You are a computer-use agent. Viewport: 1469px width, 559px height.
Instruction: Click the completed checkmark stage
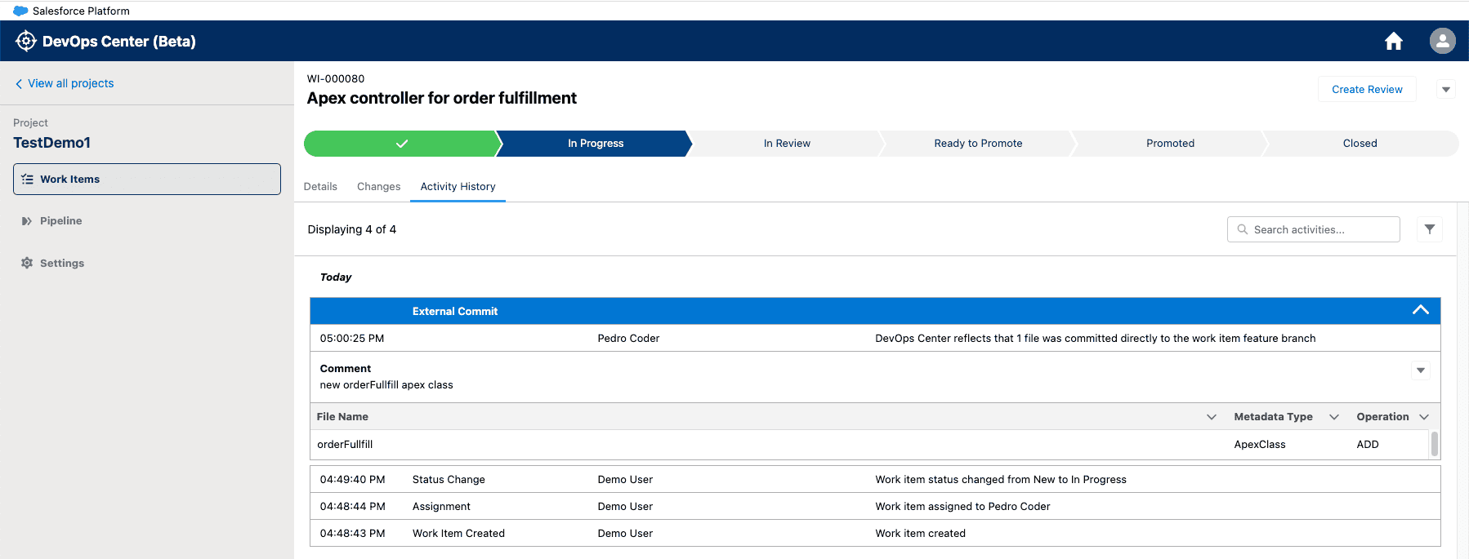pyautogui.click(x=401, y=143)
